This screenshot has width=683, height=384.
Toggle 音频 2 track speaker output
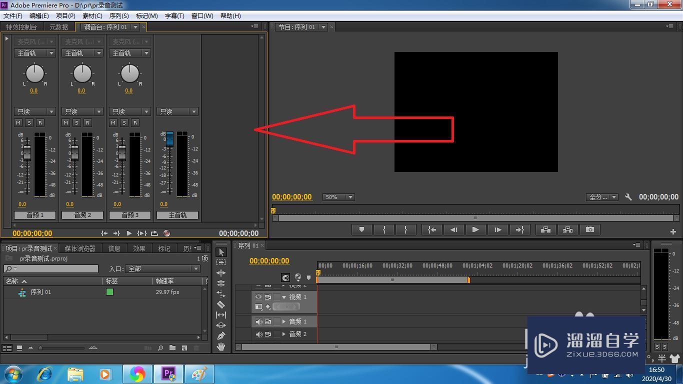(258, 334)
